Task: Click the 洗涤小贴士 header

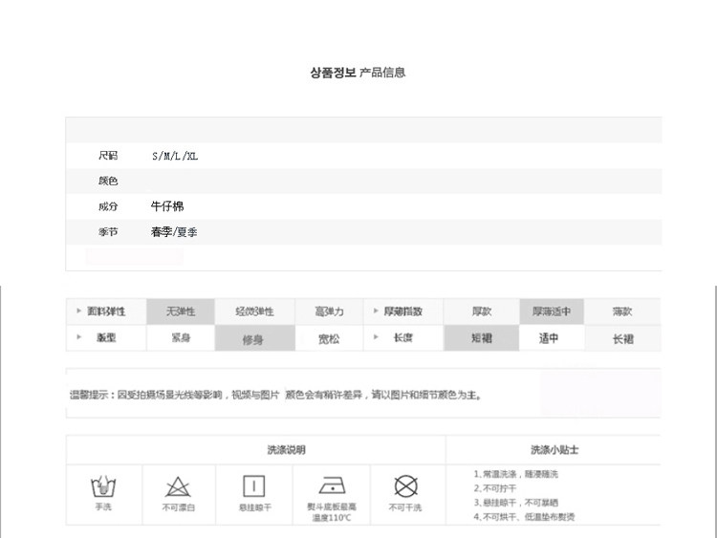Action: point(554,450)
